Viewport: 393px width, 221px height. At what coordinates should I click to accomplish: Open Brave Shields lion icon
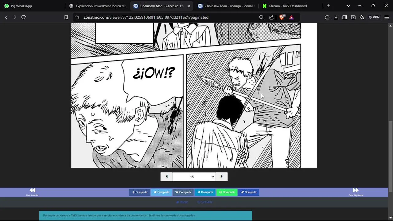[x=281, y=17]
